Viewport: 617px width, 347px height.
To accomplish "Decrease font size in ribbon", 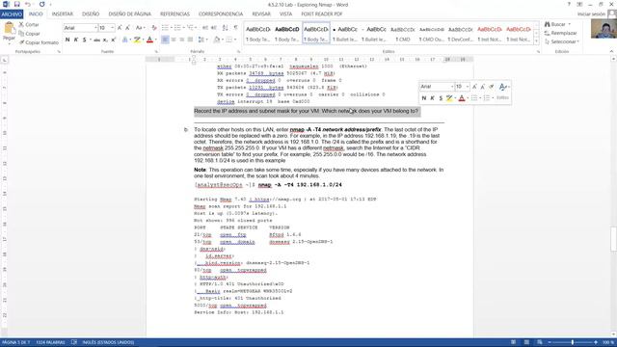I will tap(128, 28).
